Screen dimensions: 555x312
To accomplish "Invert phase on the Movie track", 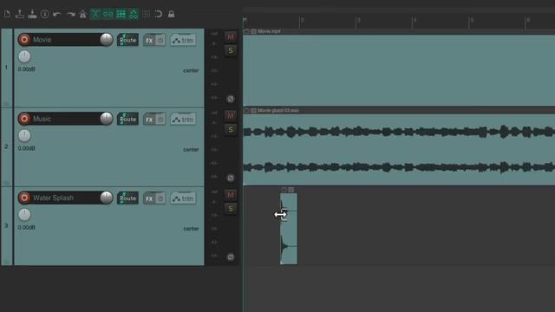I will pyautogui.click(x=231, y=99).
